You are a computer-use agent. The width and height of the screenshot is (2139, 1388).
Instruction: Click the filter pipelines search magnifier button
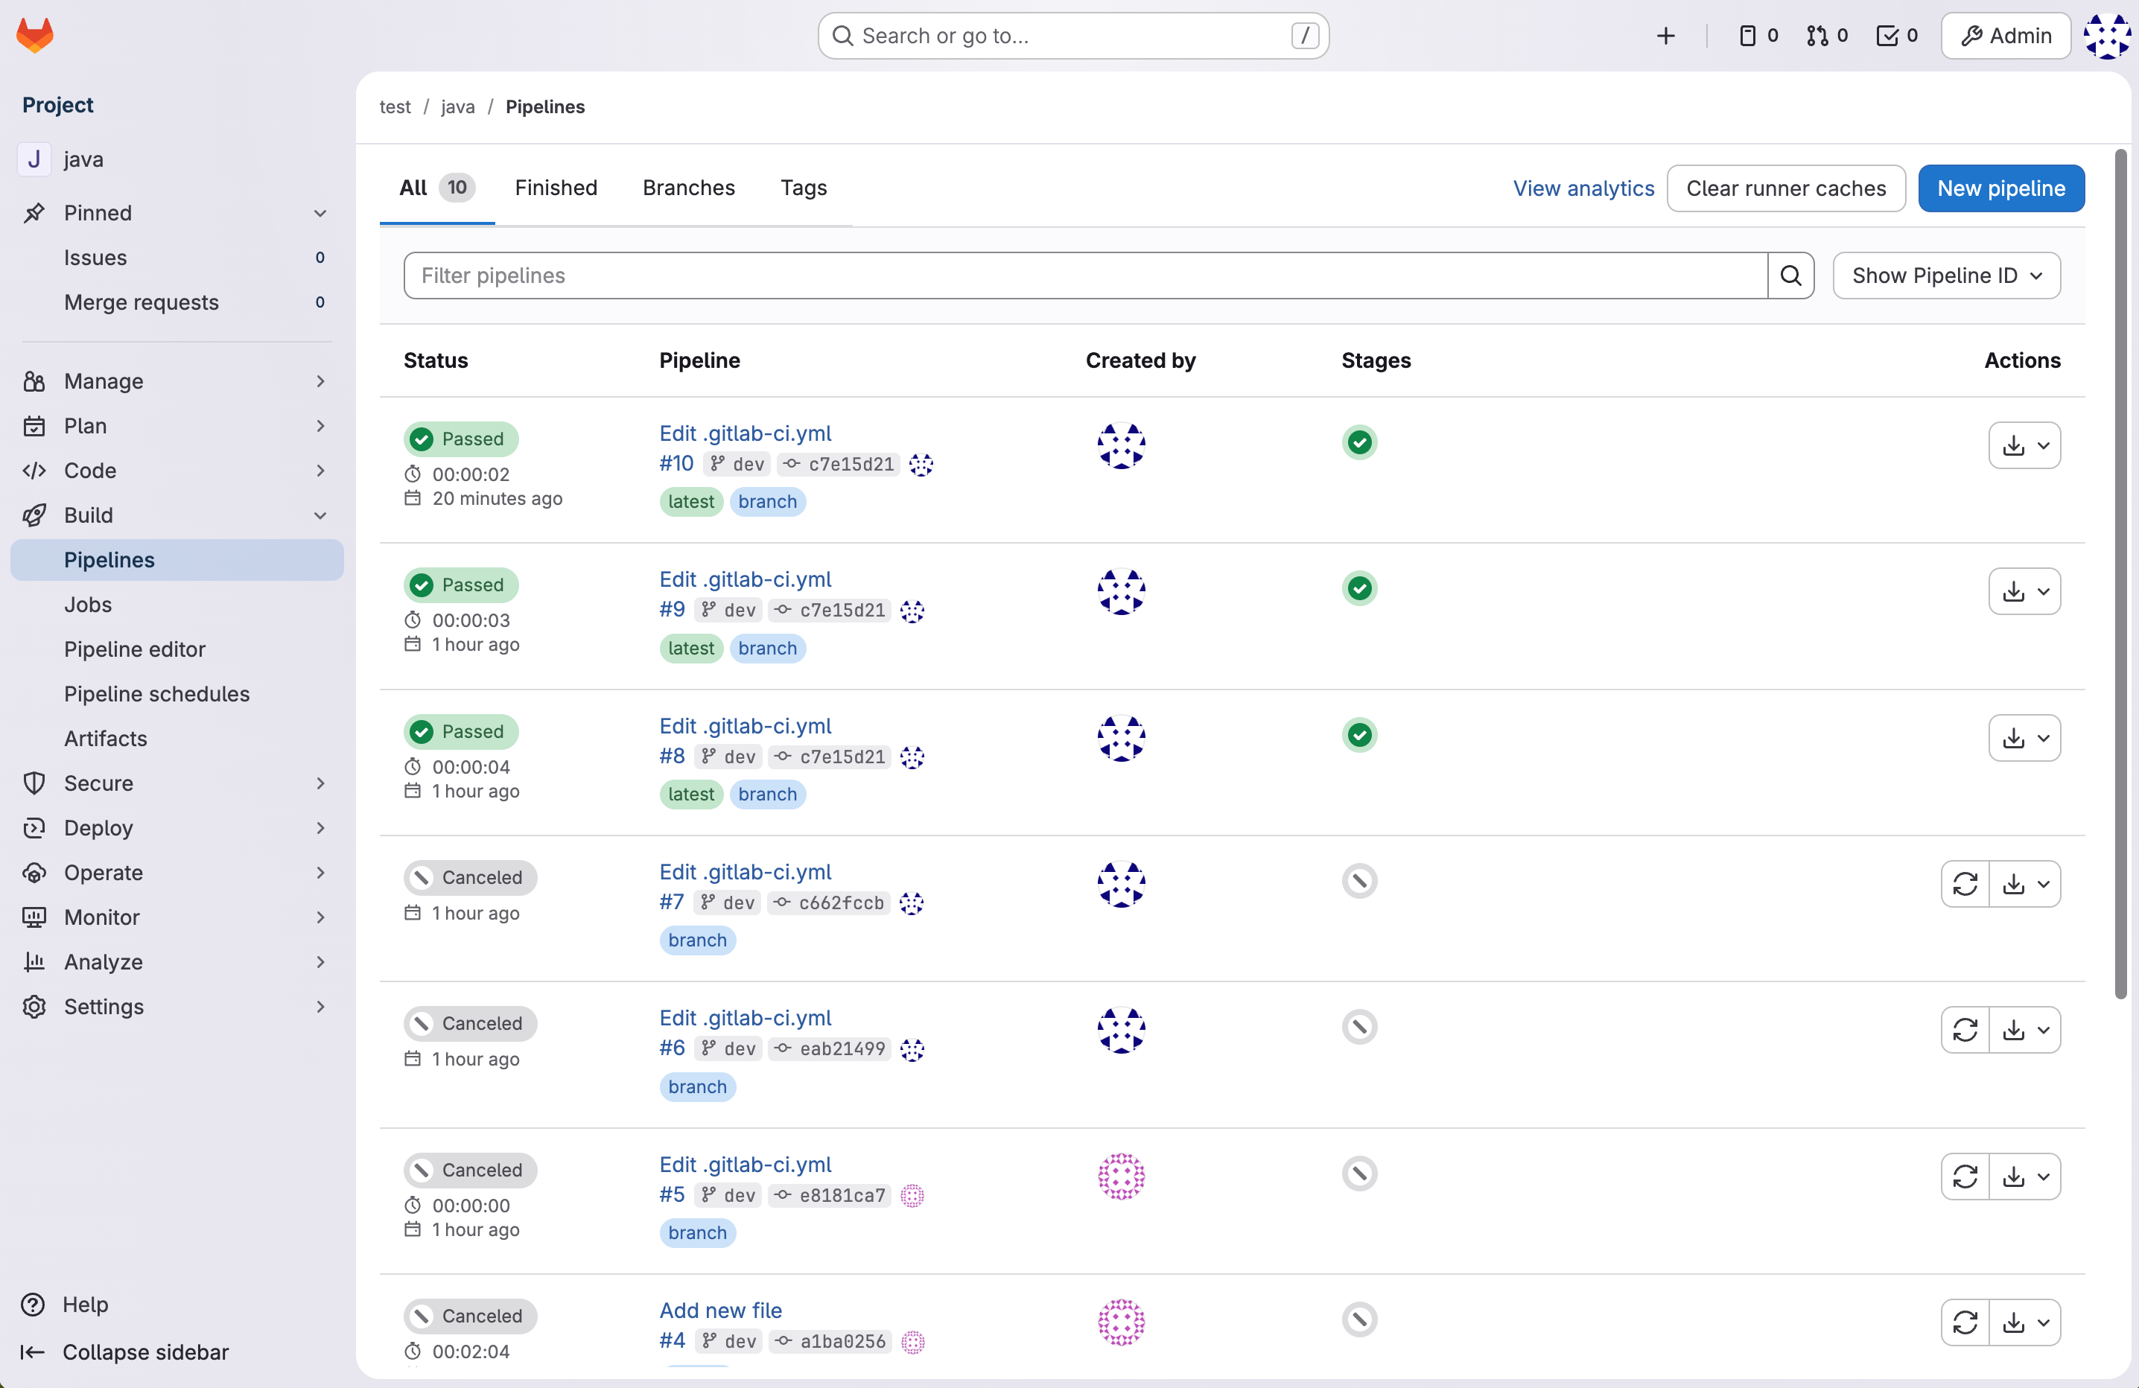[x=1790, y=276]
